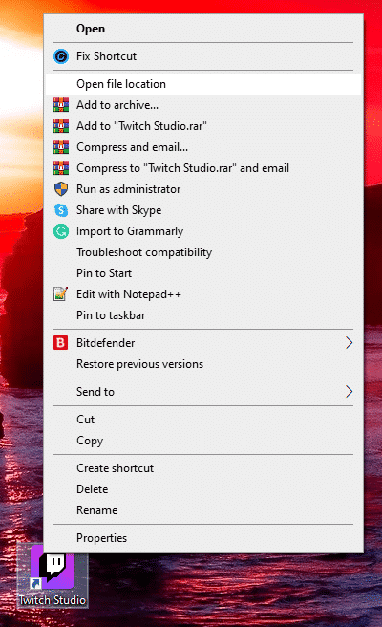Click the Skype icon in the menu

[x=61, y=210]
